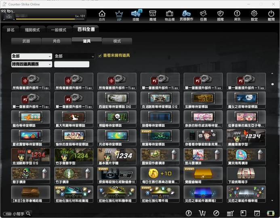This screenshot has width=280, height=218.
Task: Click the shopping cart icon in bottom bar
Action: pos(202,213)
